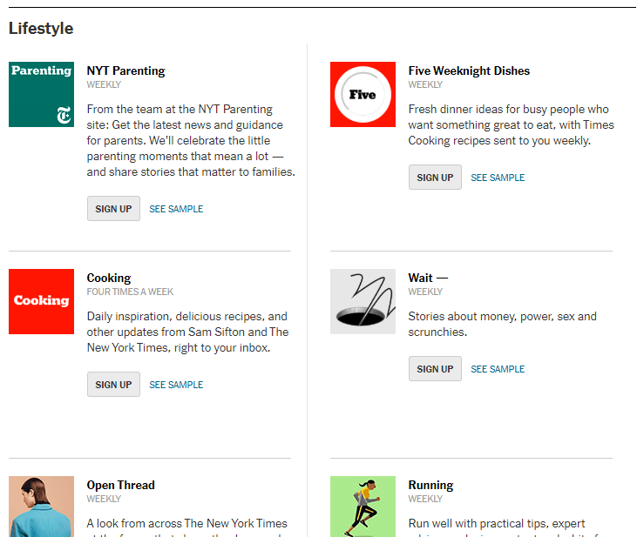This screenshot has width=644, height=537.
Task: See sample of Five Weeknight Dishes
Action: point(498,178)
